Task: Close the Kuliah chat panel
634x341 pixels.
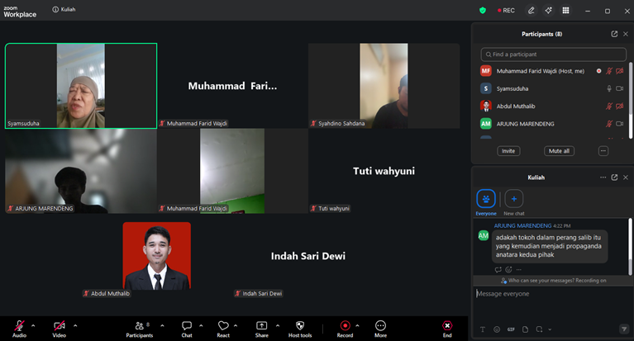Action: [x=626, y=178]
